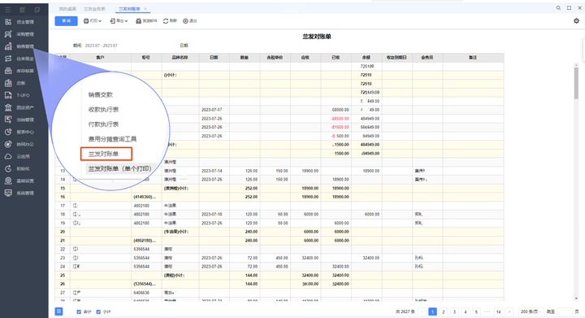This screenshot has height=318, width=585.
Task: Open the T-UFO sidebar module icon
Action: click(8, 95)
